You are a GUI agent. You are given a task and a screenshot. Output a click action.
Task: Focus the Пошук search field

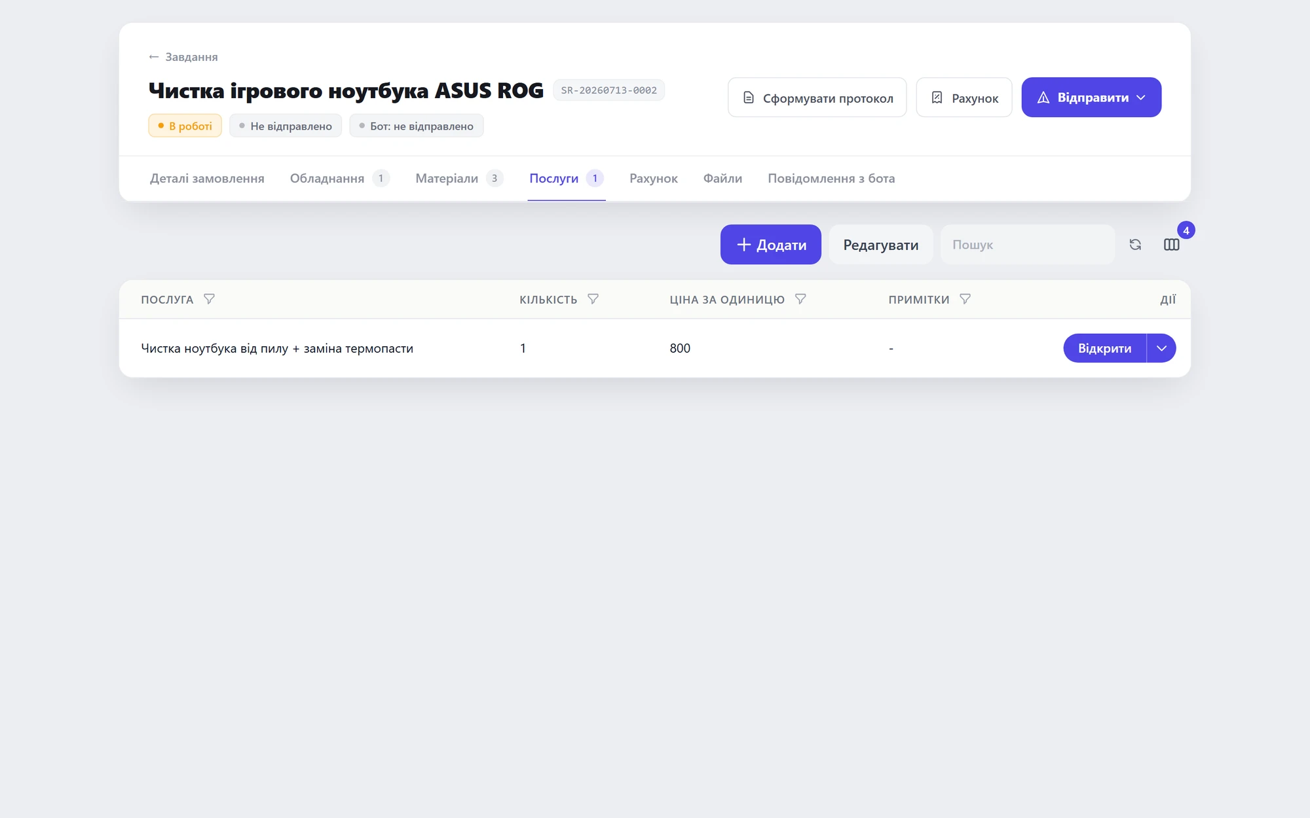pyautogui.click(x=1027, y=245)
